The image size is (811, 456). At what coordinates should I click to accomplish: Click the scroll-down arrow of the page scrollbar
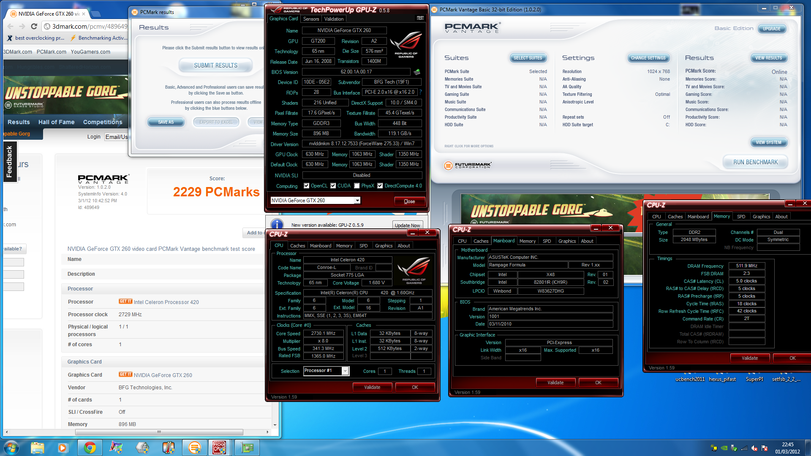coord(275,425)
